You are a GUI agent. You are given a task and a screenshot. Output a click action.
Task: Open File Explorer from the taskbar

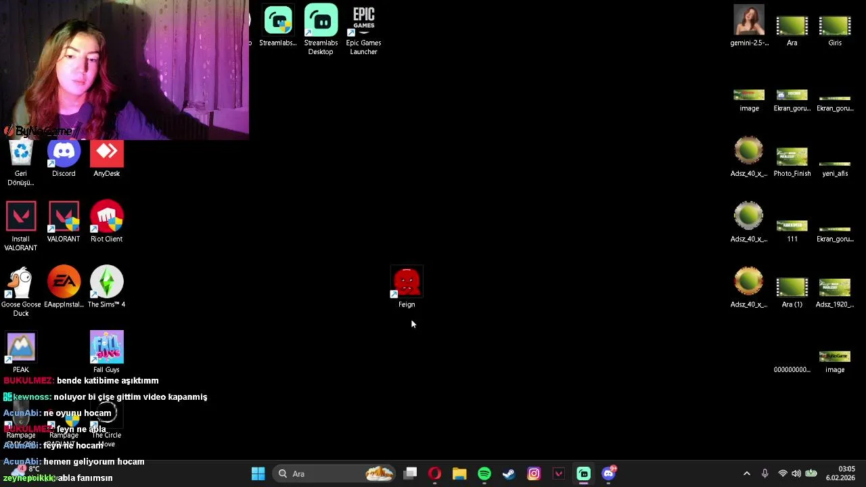point(459,473)
